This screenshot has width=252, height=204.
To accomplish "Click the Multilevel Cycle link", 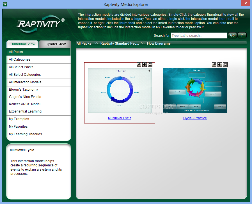I will point(120,118).
